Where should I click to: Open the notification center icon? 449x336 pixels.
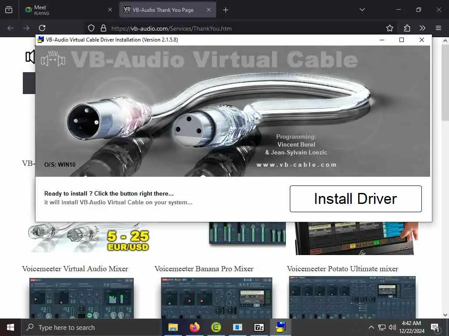click(435, 327)
